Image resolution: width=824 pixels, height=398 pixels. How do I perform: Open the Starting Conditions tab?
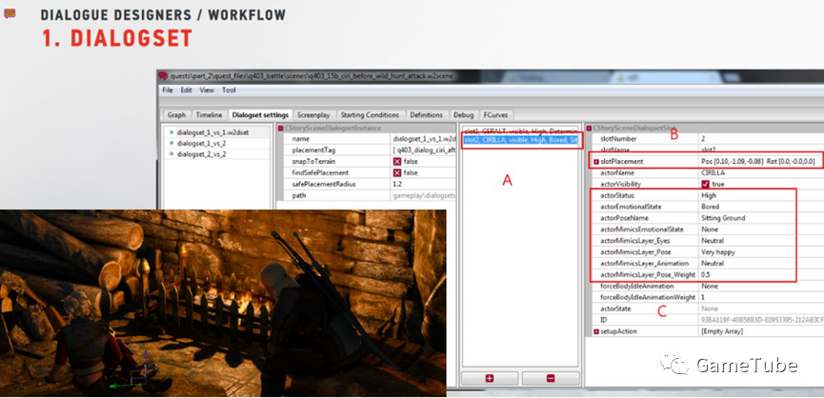(370, 115)
